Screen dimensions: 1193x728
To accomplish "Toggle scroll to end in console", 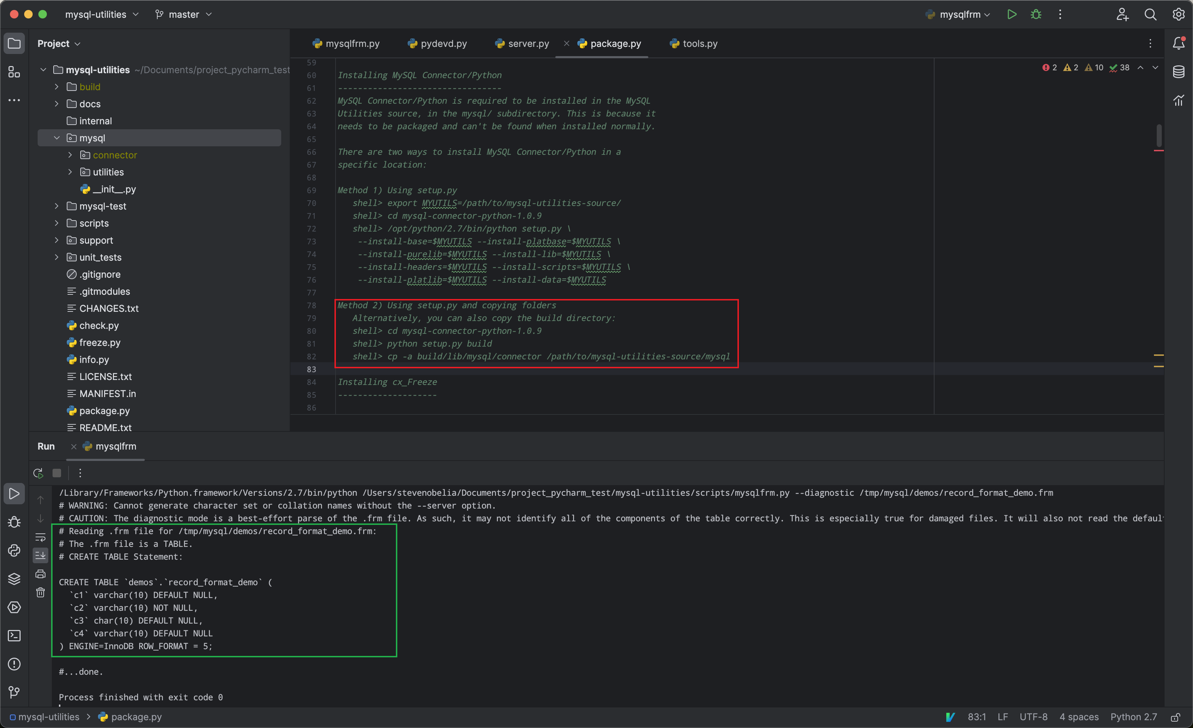I will tap(41, 555).
